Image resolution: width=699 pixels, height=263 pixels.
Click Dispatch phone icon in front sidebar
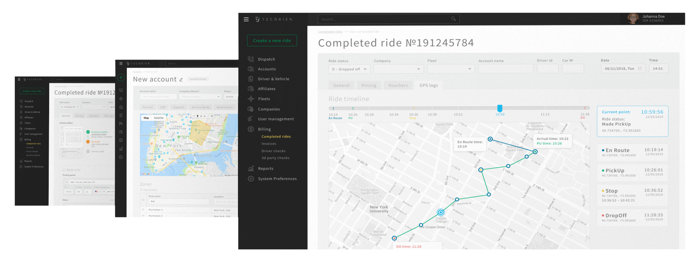click(x=251, y=59)
